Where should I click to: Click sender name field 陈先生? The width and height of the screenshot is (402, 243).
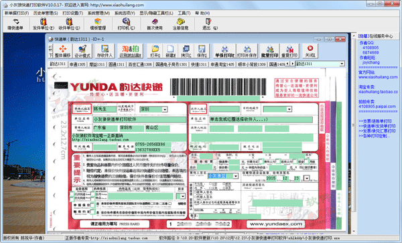[105, 109]
